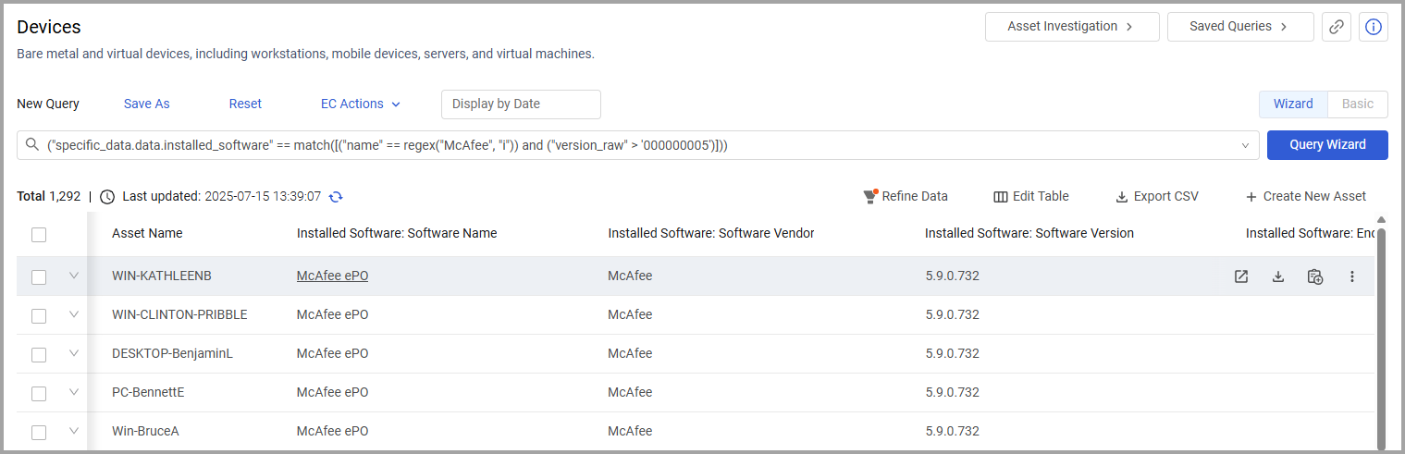Click Installed Software: Software Name header
The image size is (1405, 454).
[397, 233]
